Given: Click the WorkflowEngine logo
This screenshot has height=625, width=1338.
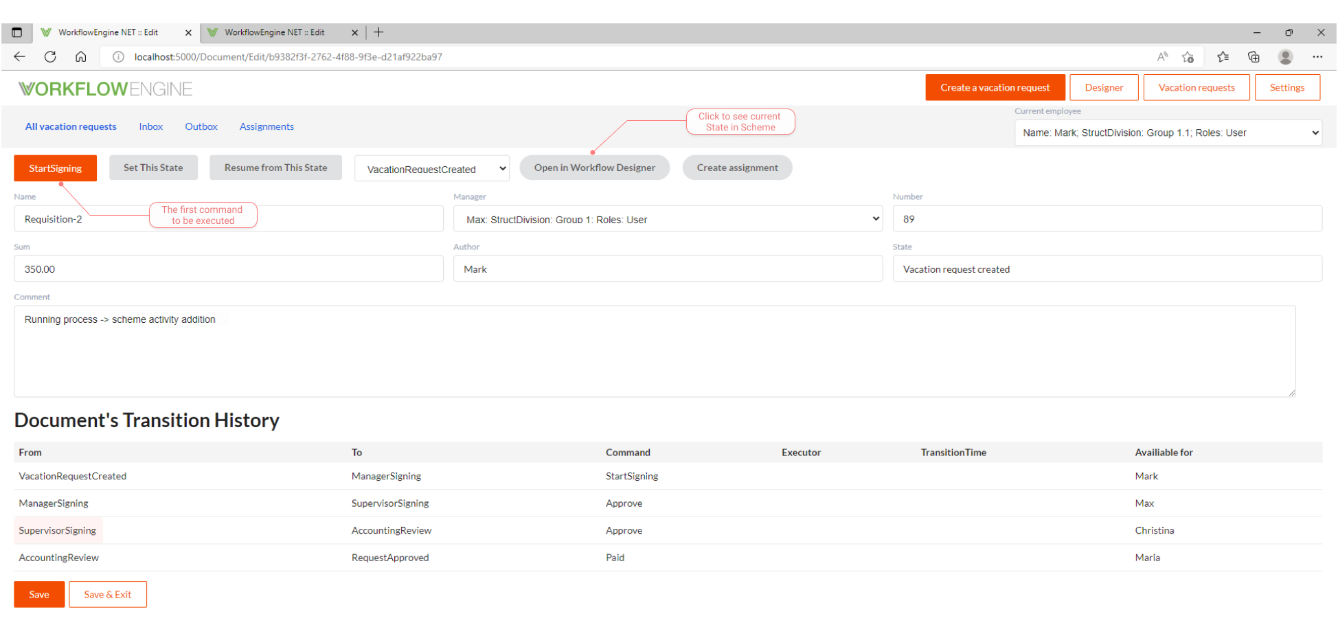Looking at the screenshot, I should point(105,89).
